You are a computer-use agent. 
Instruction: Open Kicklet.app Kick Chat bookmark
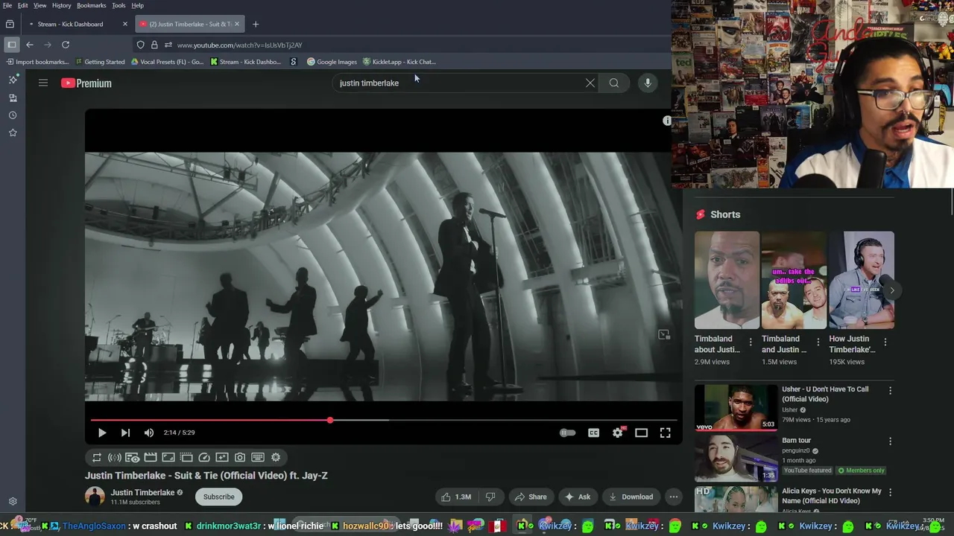(399, 62)
